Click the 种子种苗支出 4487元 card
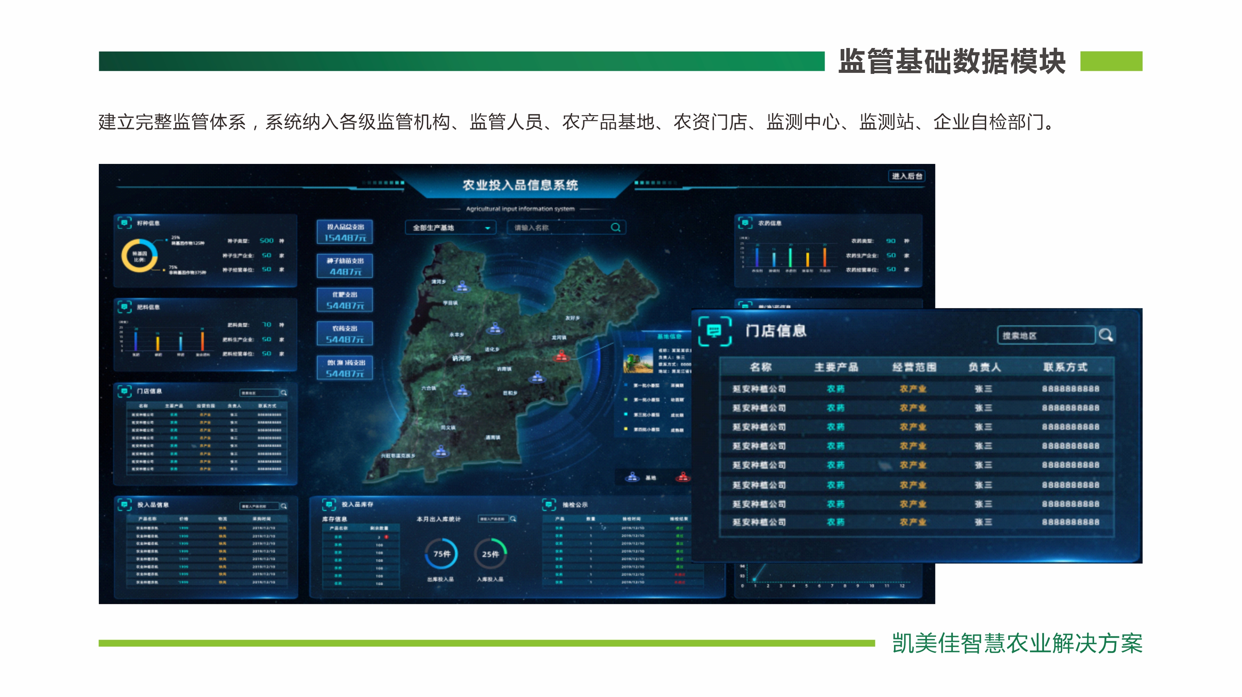This screenshot has height=697, width=1242. (345, 266)
